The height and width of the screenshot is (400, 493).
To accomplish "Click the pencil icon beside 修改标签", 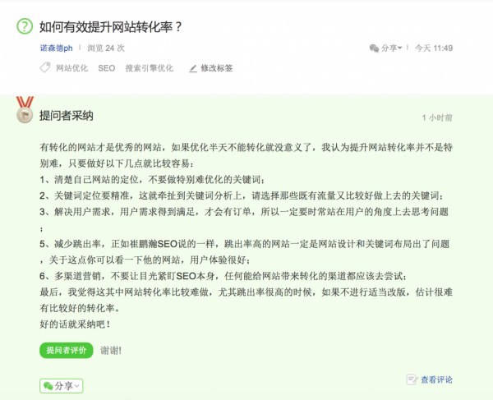I will coord(193,68).
